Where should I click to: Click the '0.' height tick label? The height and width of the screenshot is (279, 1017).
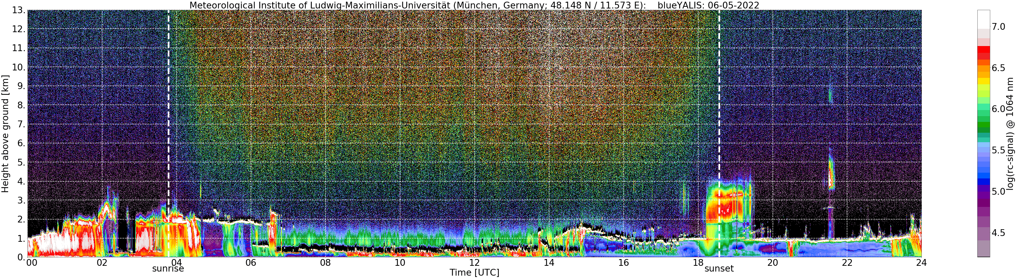[x=21, y=257]
